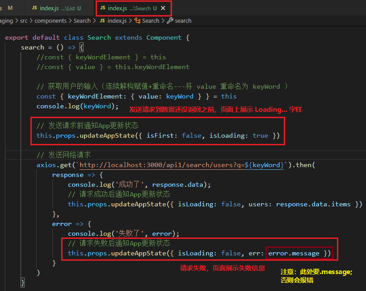Open the Search class breadcrumb symbol
The height and width of the screenshot is (291, 366).
point(151,20)
